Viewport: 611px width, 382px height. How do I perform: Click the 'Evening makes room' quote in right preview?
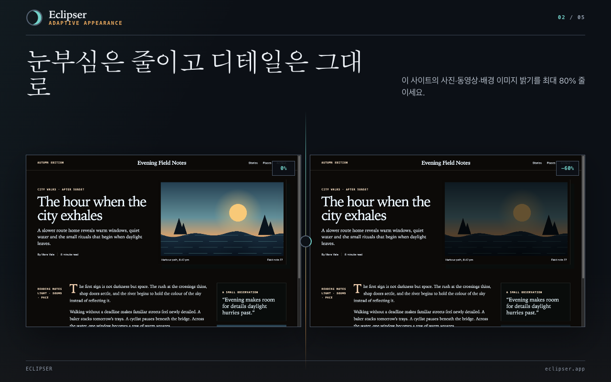pyautogui.click(x=533, y=306)
